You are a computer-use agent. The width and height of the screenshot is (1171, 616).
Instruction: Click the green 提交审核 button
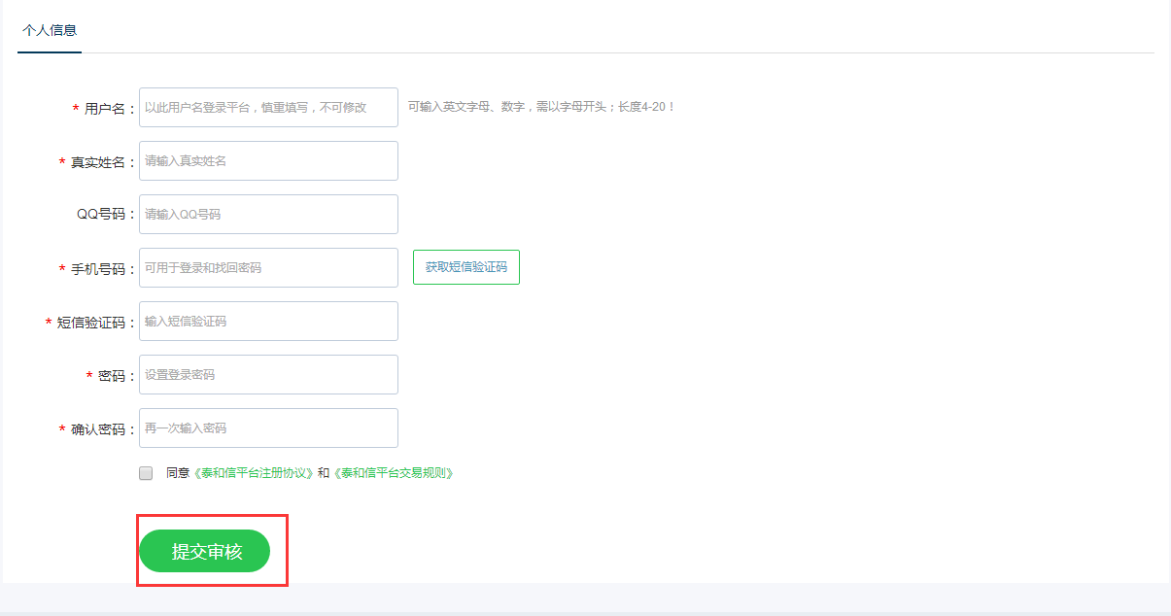[x=205, y=552]
